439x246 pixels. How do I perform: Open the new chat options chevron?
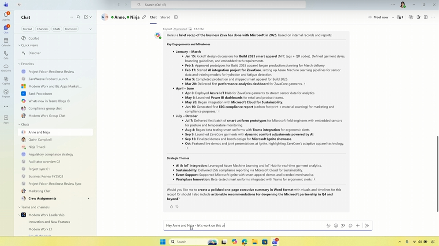(x=90, y=17)
